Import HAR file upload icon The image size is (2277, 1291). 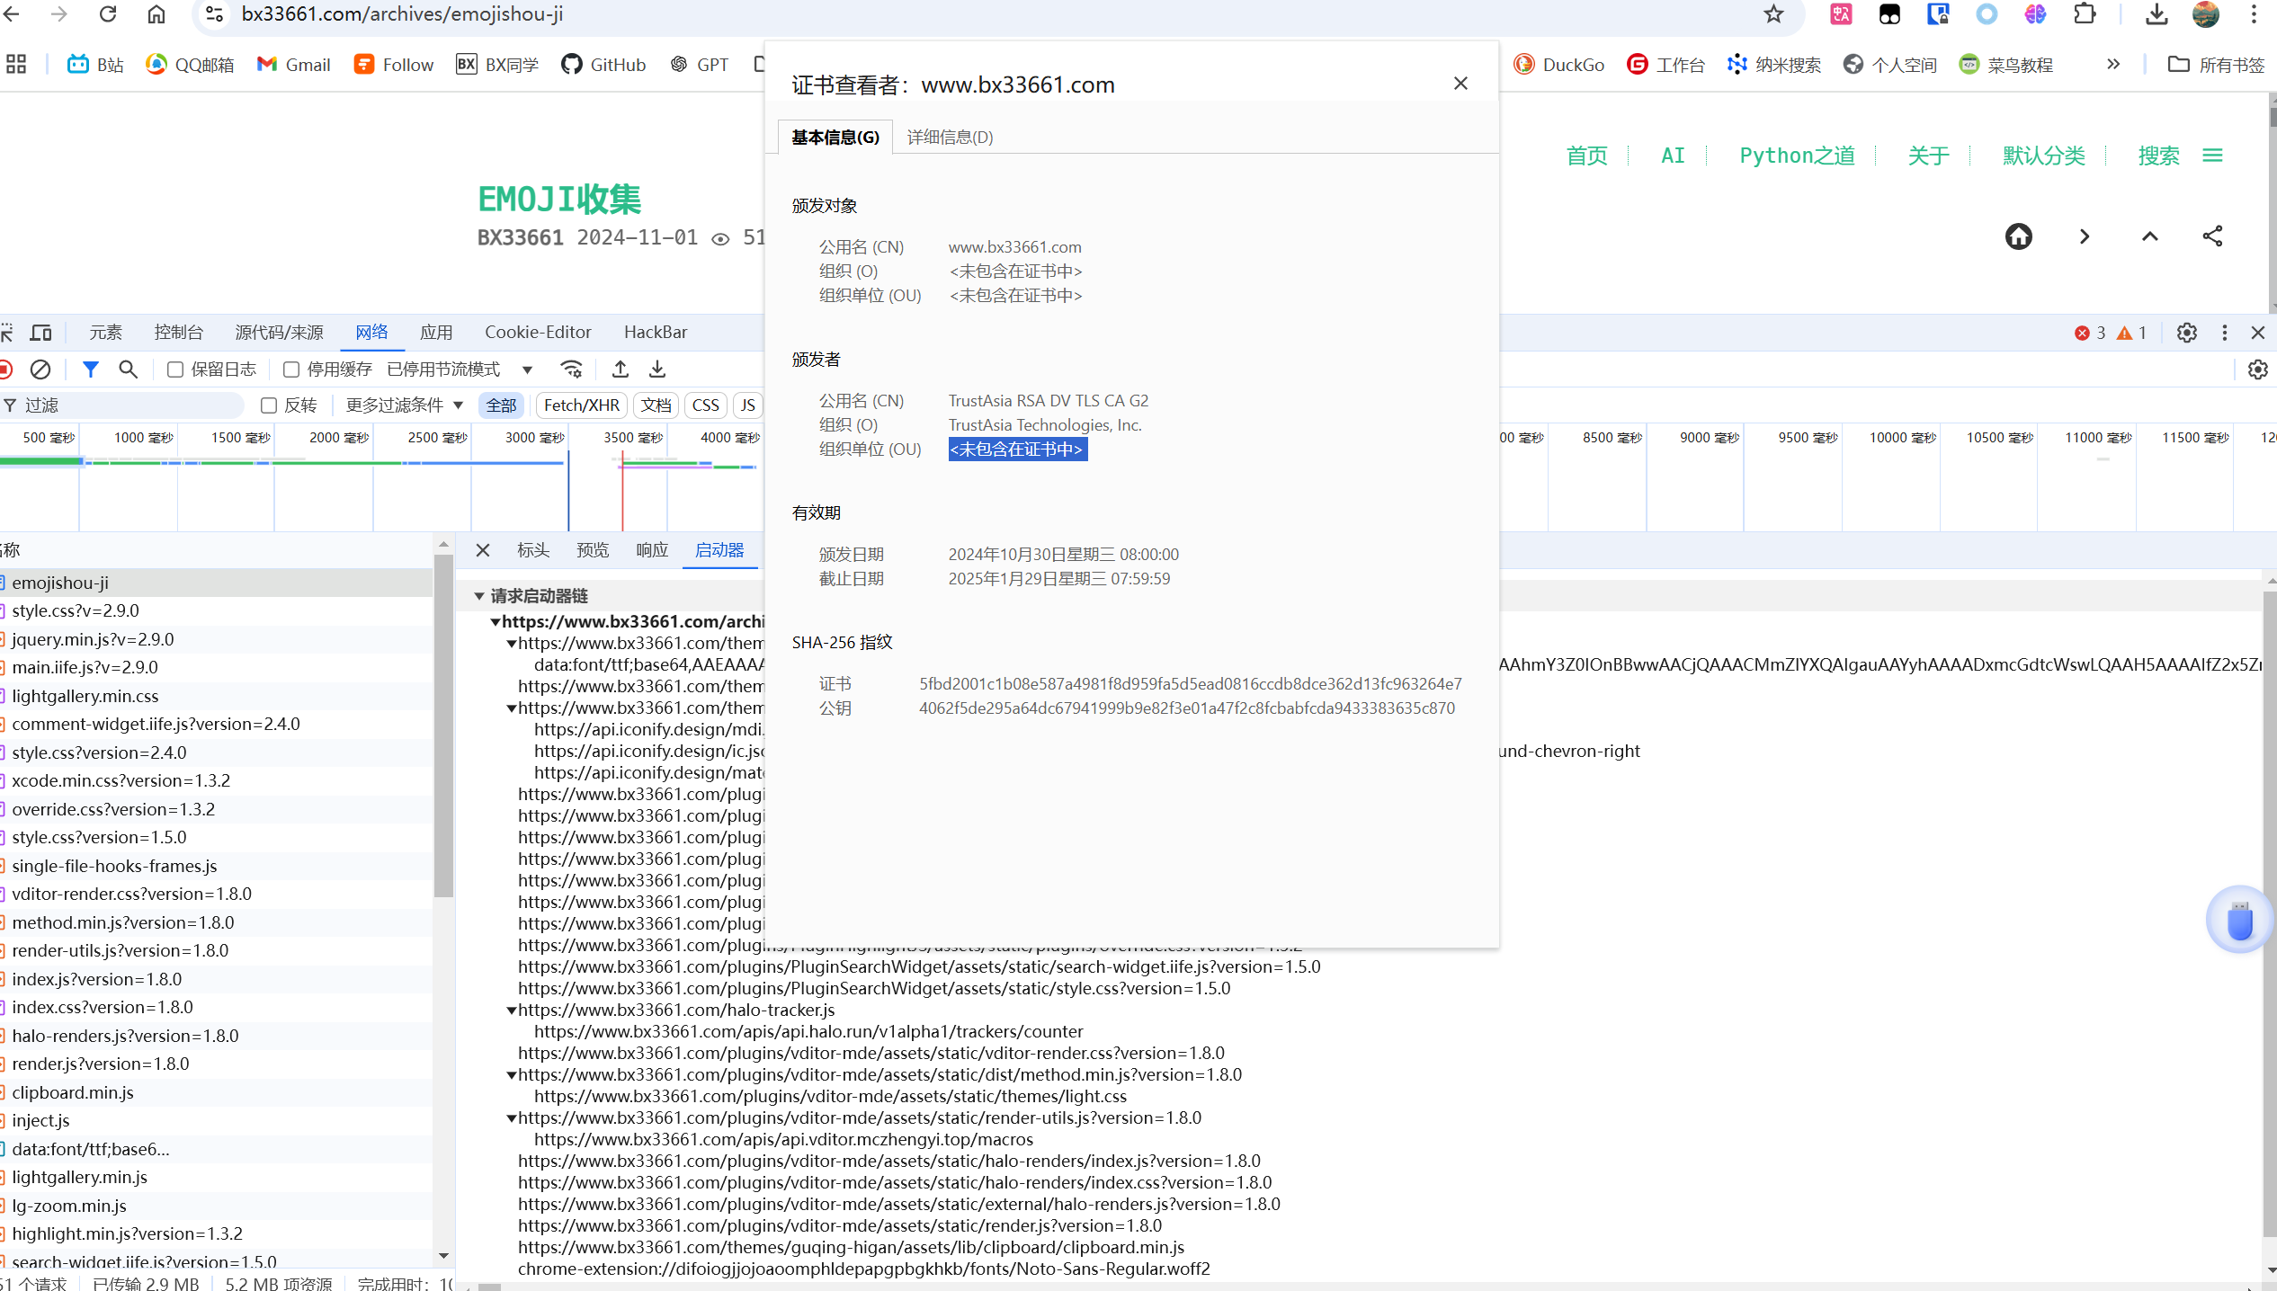point(621,369)
